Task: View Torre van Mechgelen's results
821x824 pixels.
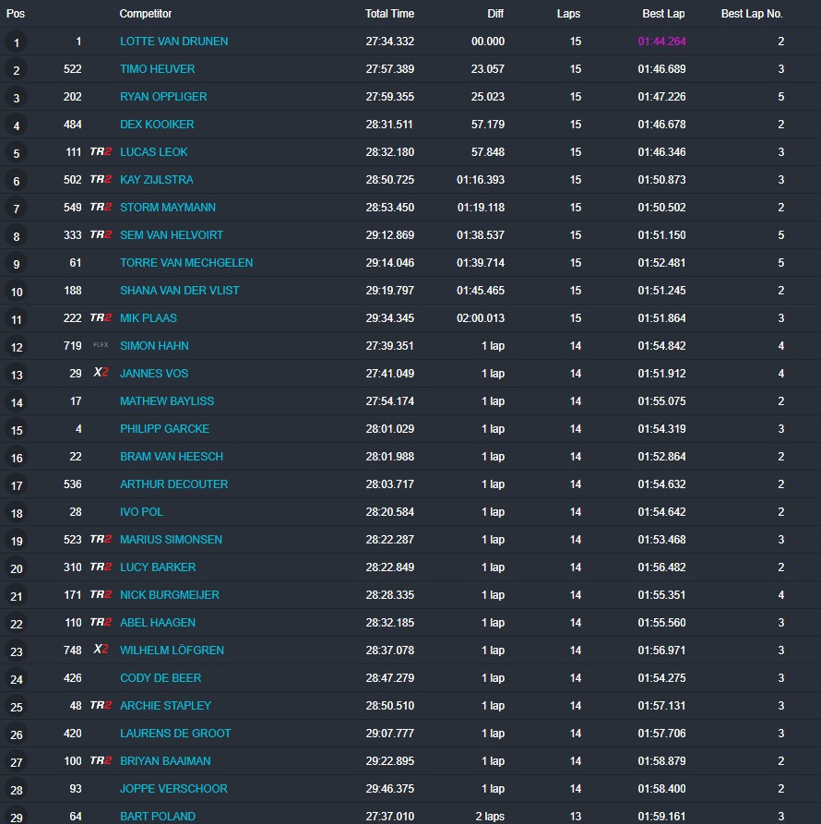Action: coord(185,263)
